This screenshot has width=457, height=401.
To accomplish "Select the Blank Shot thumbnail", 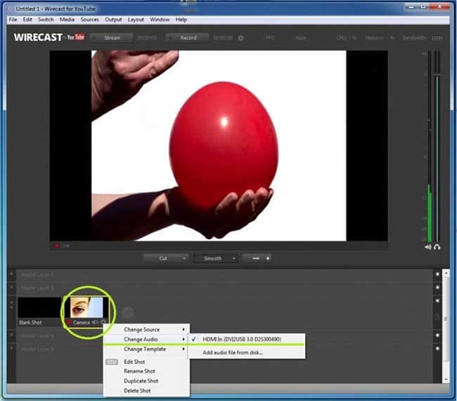I will [x=38, y=307].
